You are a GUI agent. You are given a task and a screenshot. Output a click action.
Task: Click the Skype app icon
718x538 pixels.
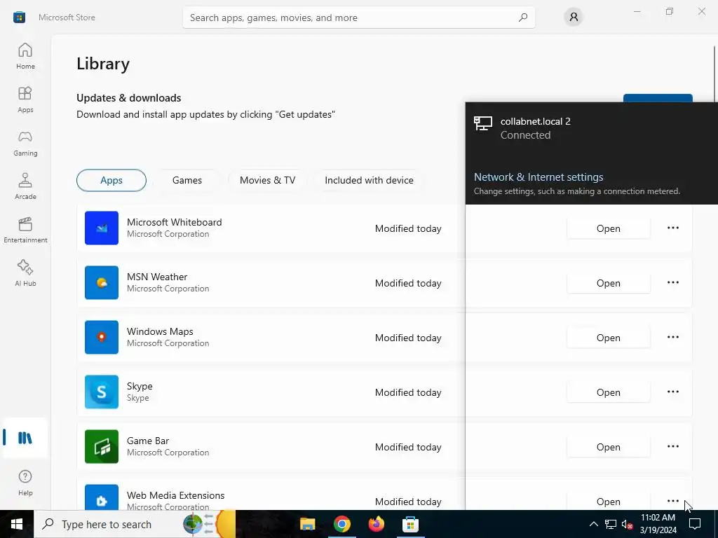[x=102, y=392]
